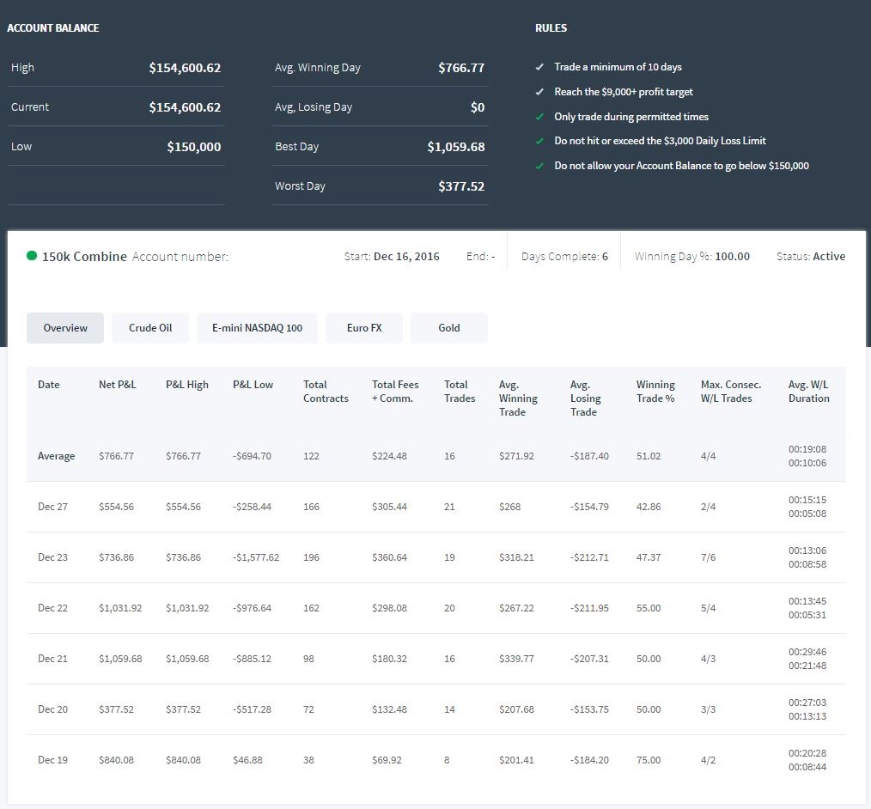This screenshot has height=809, width=871.
Task: Select the E-mini NASDAQ 100 tab
Action: 257,327
